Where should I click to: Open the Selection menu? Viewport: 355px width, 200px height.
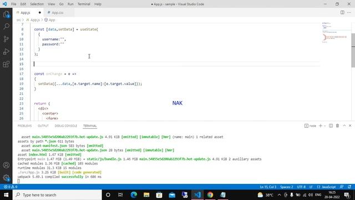[x=37, y=4]
